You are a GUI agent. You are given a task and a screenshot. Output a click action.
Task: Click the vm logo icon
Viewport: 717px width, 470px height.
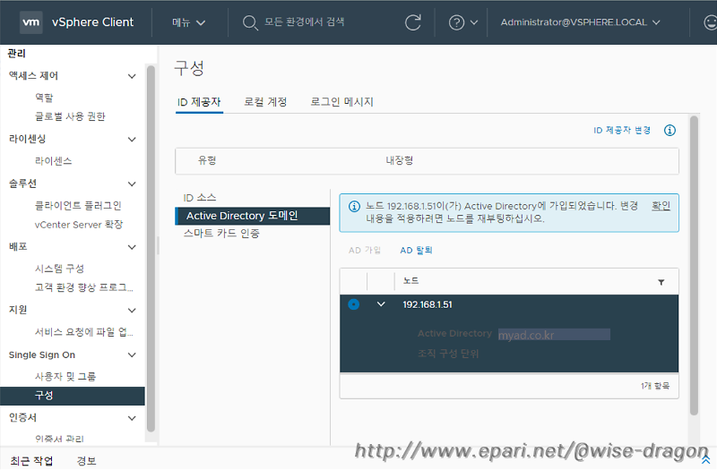click(31, 21)
